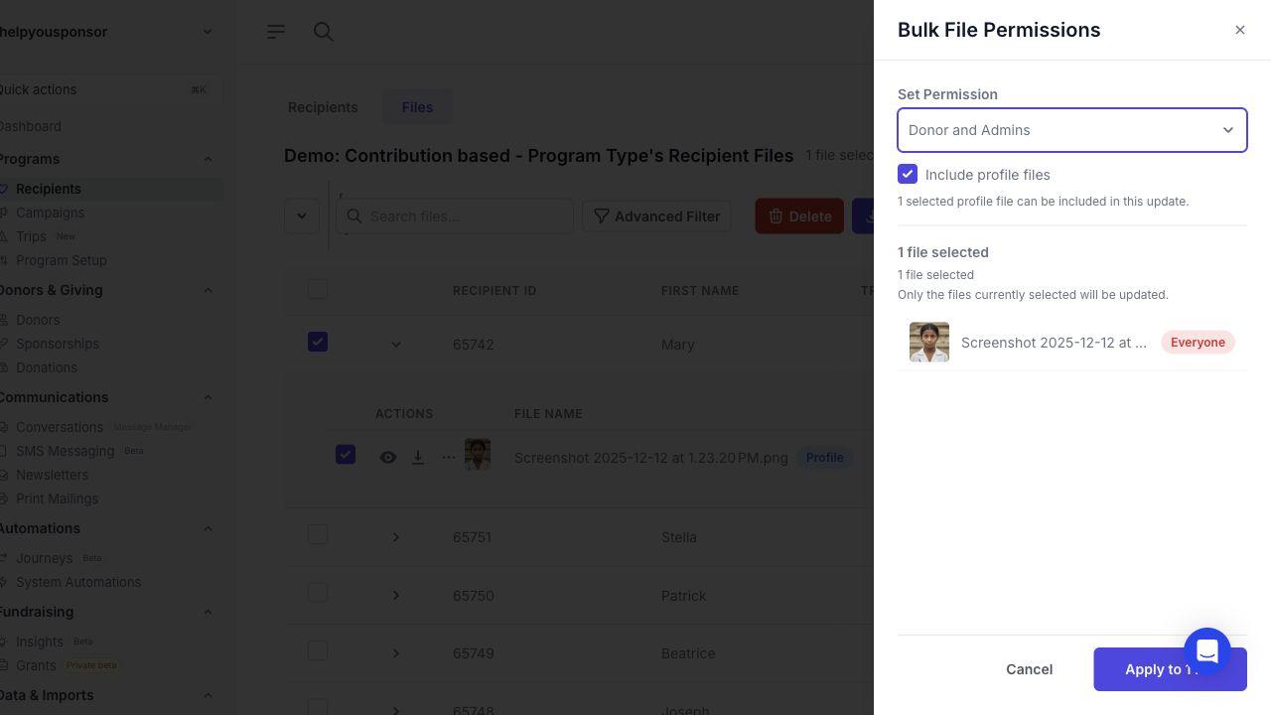Open Print Mailings in the sidebar
Viewport: 1271px width, 715px height.
pos(57,499)
